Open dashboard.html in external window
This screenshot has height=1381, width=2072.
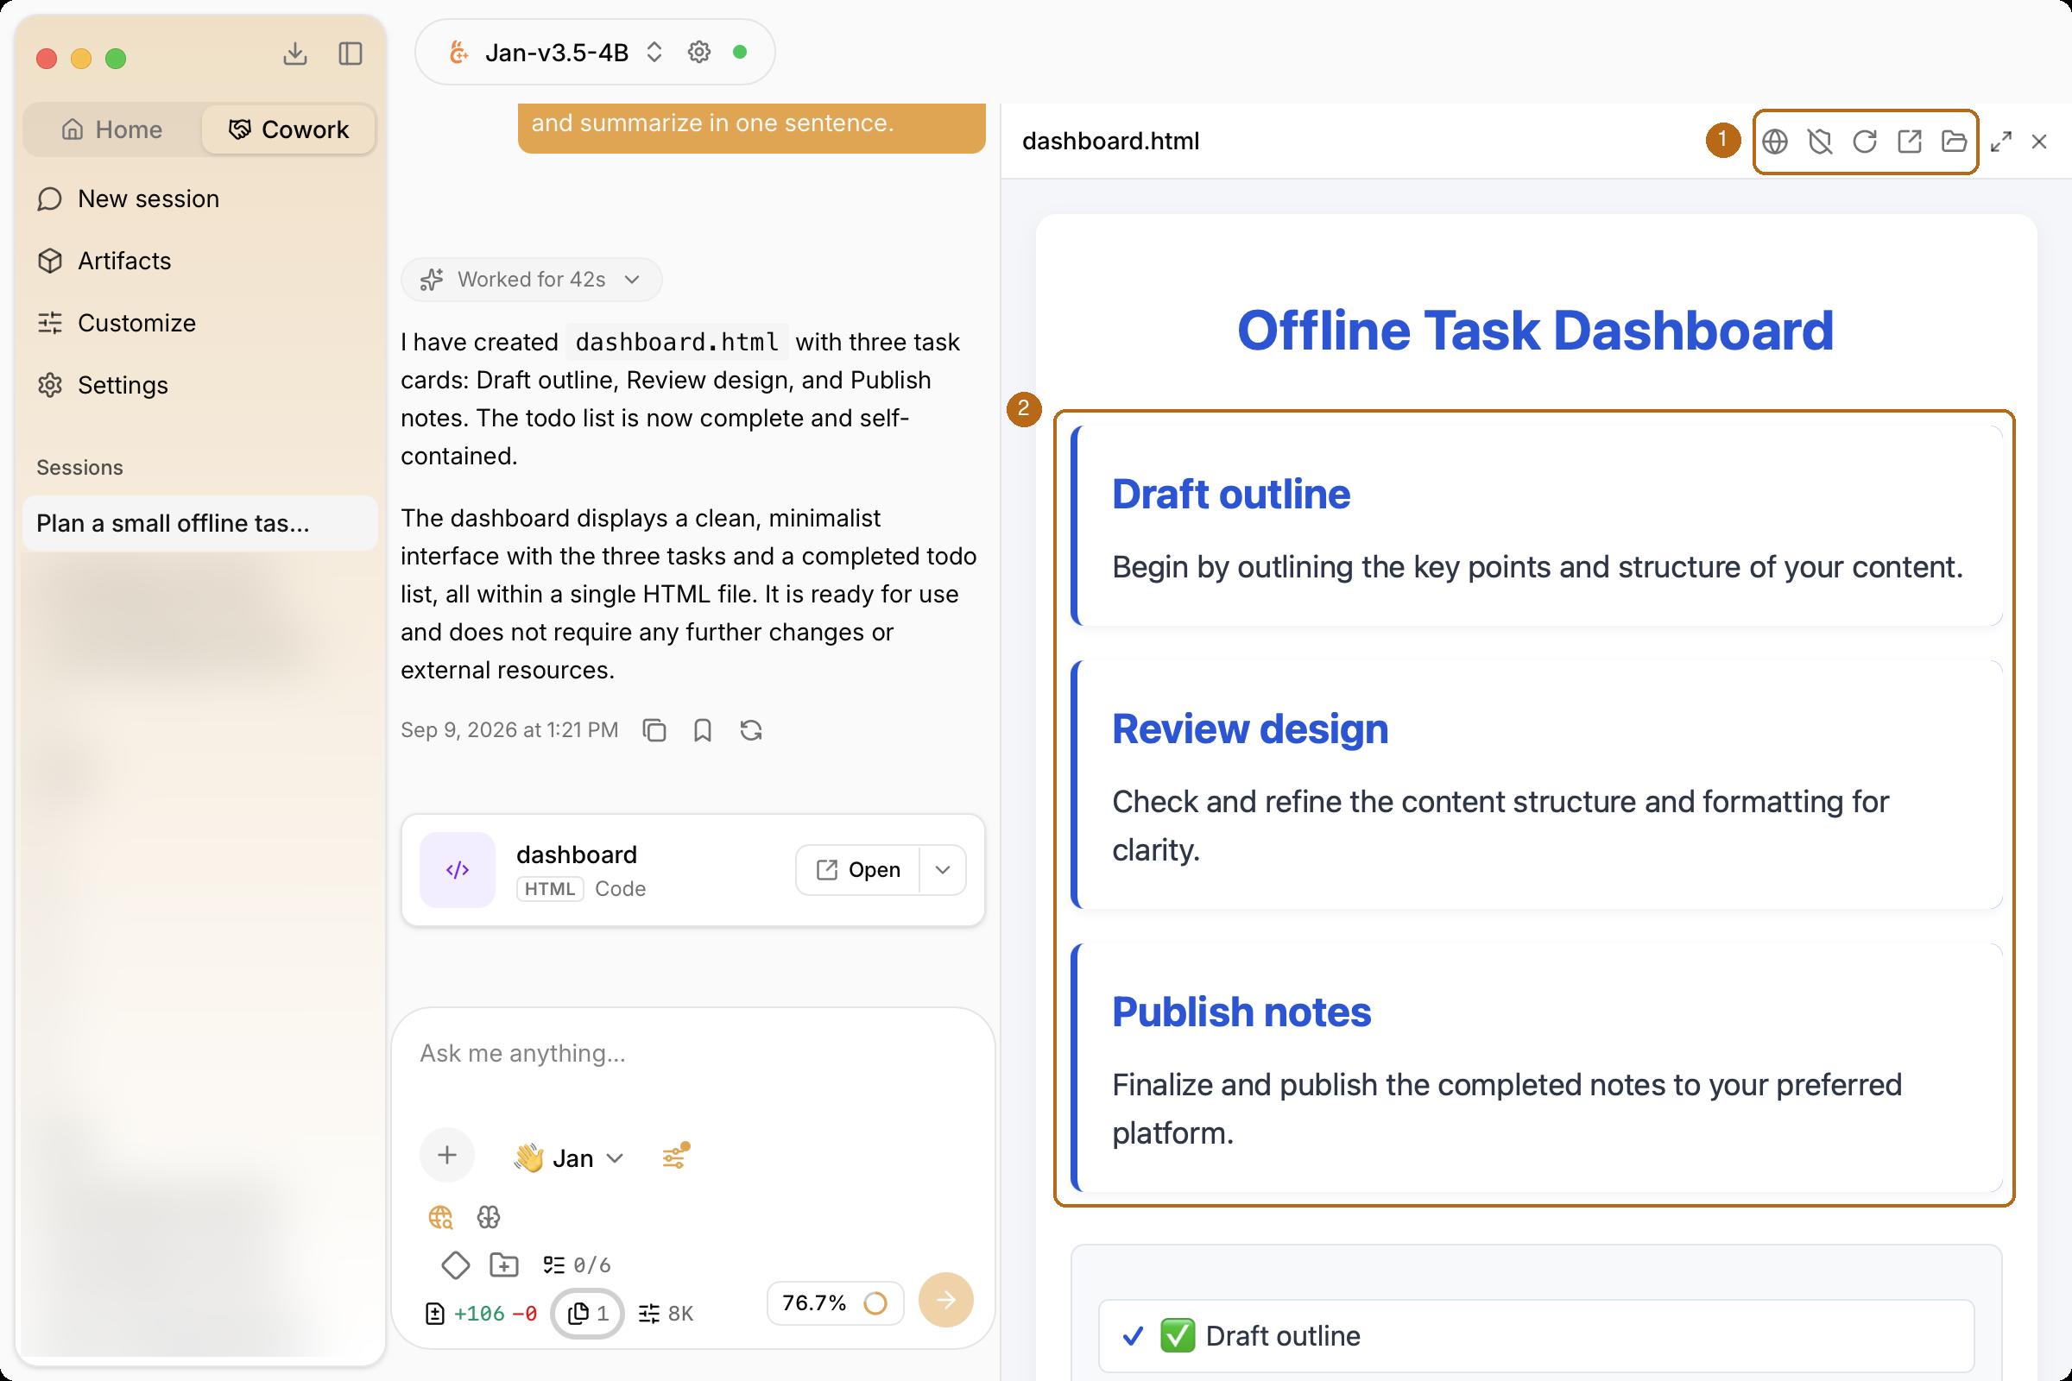tap(1909, 142)
